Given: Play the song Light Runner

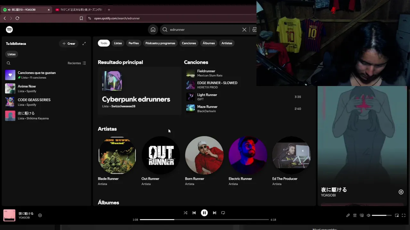Looking at the screenshot, I should (207, 95).
